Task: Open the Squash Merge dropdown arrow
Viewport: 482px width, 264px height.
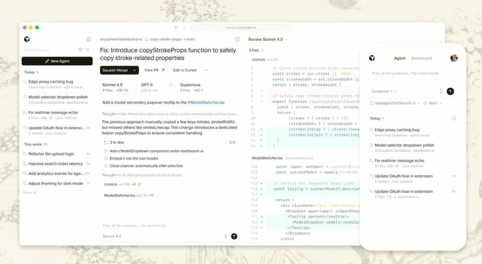Action: (135, 70)
